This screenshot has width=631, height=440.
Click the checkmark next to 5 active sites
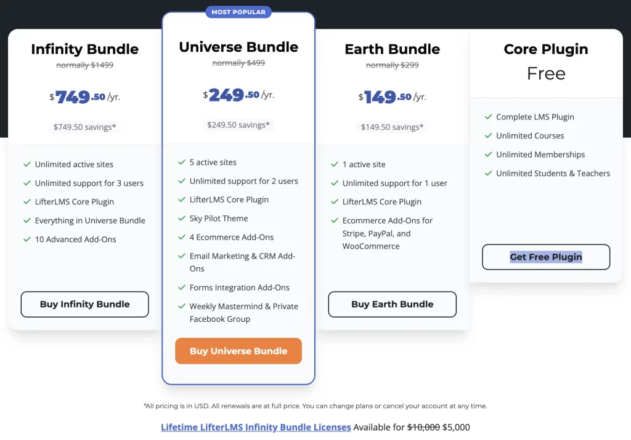pyautogui.click(x=182, y=162)
